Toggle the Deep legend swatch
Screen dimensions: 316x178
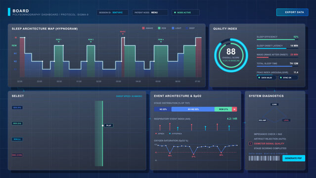point(187,28)
